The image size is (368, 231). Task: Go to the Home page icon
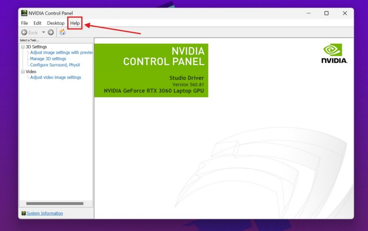63,33
